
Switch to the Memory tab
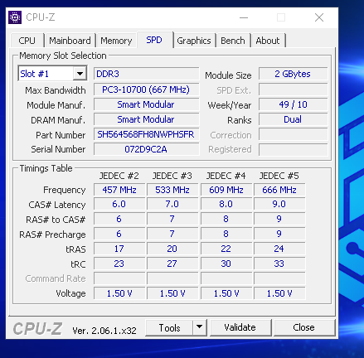click(116, 41)
